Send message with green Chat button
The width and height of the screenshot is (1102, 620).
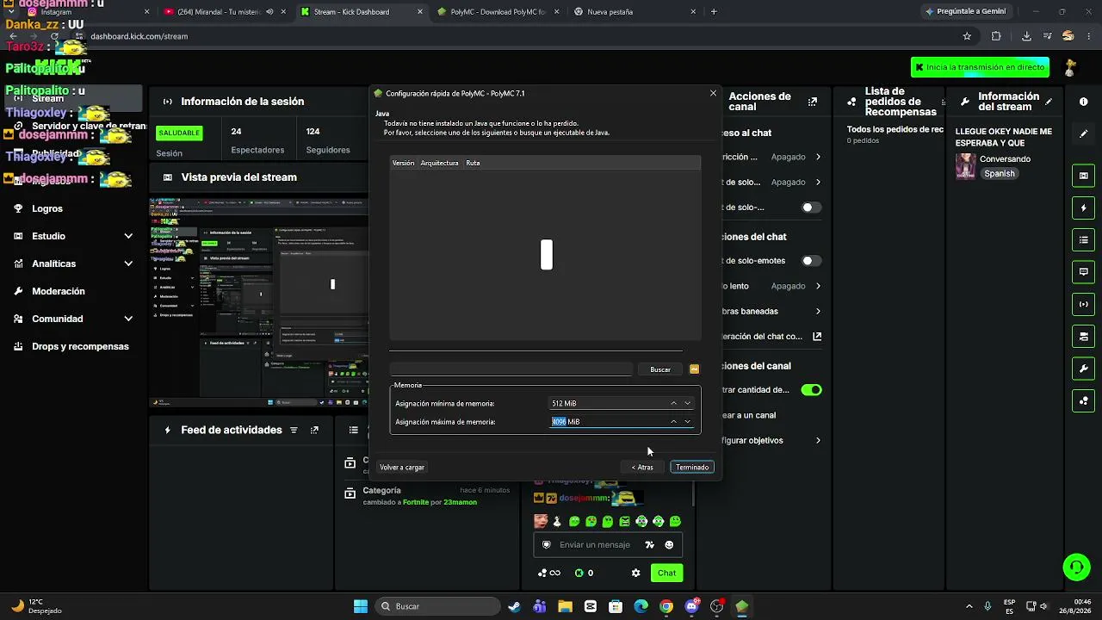click(667, 573)
